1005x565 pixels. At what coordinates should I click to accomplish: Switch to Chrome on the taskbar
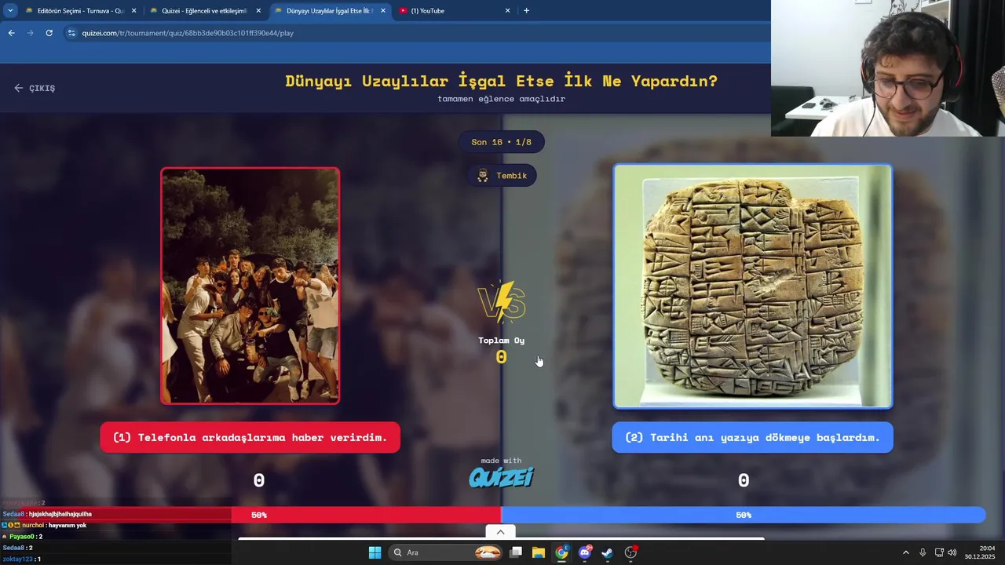[561, 552]
